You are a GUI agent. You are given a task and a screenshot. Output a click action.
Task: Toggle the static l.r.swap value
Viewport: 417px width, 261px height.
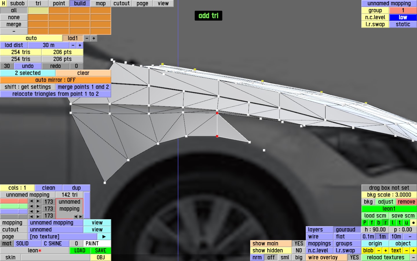(403, 24)
